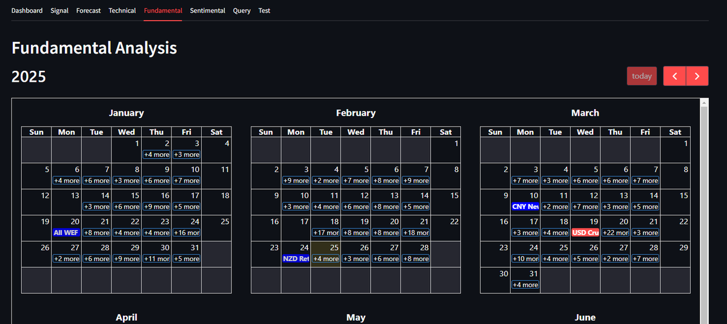The height and width of the screenshot is (324, 727).
Task: Expand +9 more on February 3
Action: (296, 180)
